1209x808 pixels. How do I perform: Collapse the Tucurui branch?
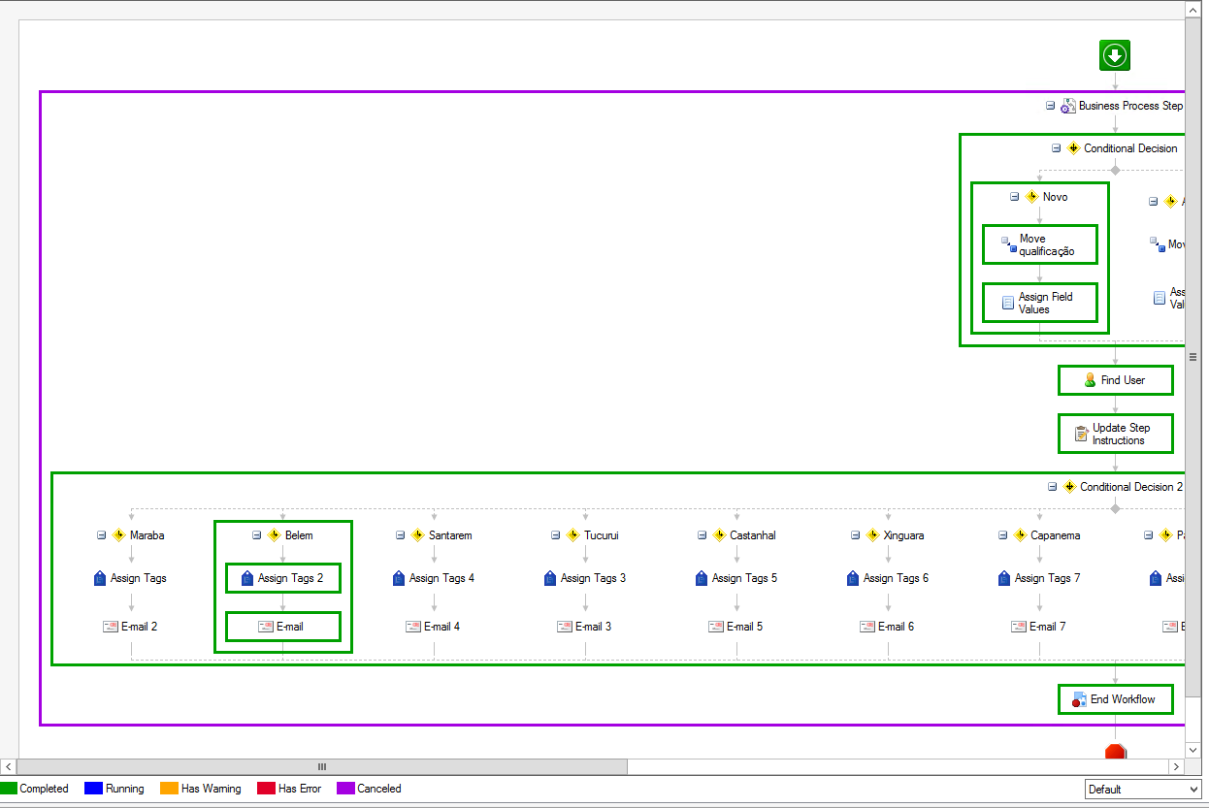555,534
